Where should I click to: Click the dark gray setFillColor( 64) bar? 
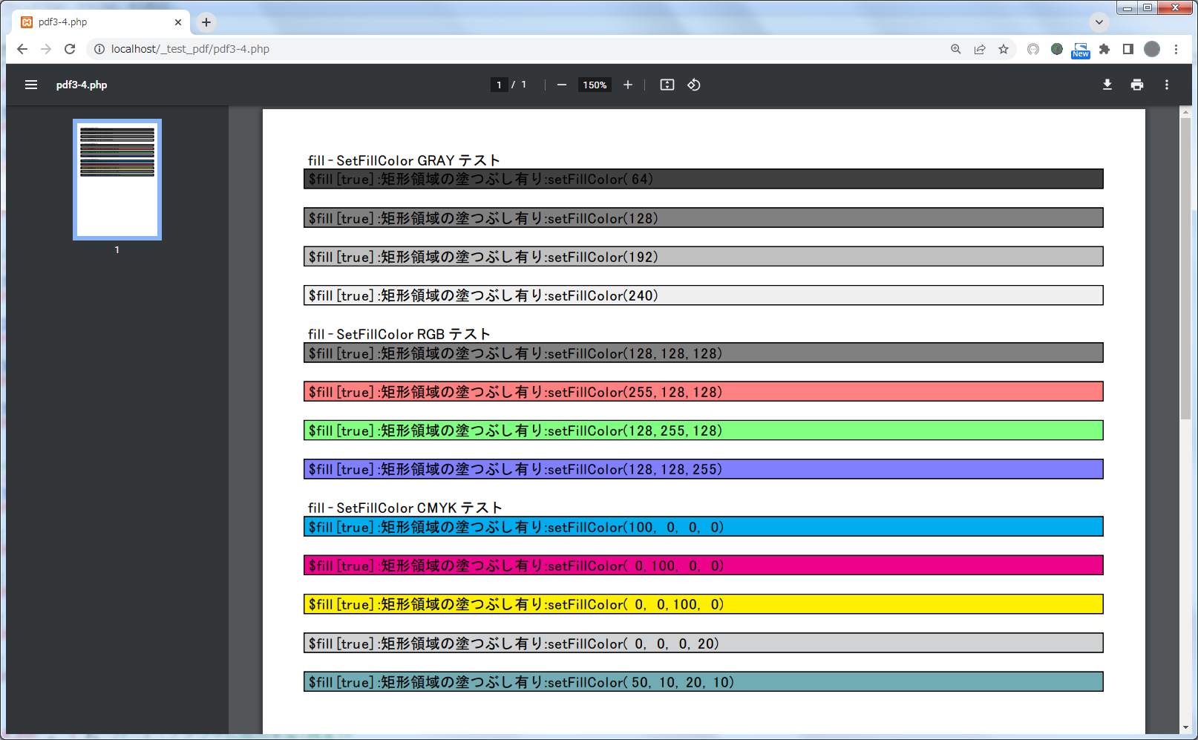[704, 179]
